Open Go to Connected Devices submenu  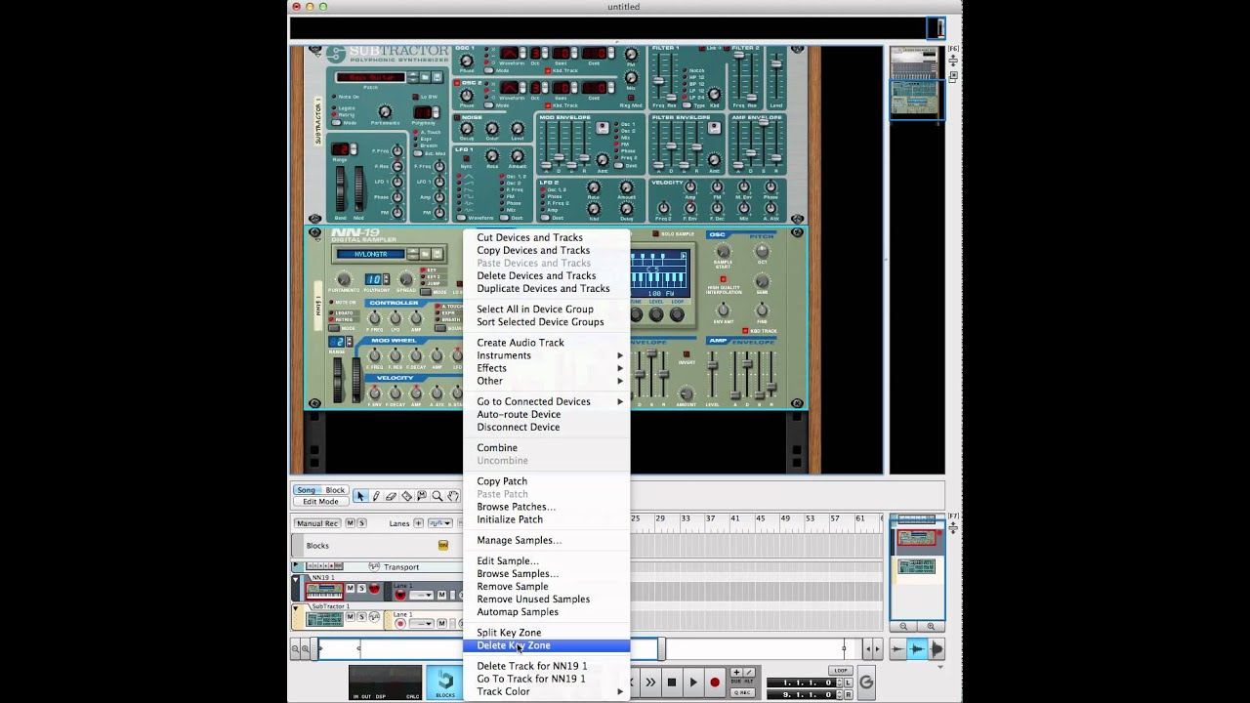click(547, 401)
